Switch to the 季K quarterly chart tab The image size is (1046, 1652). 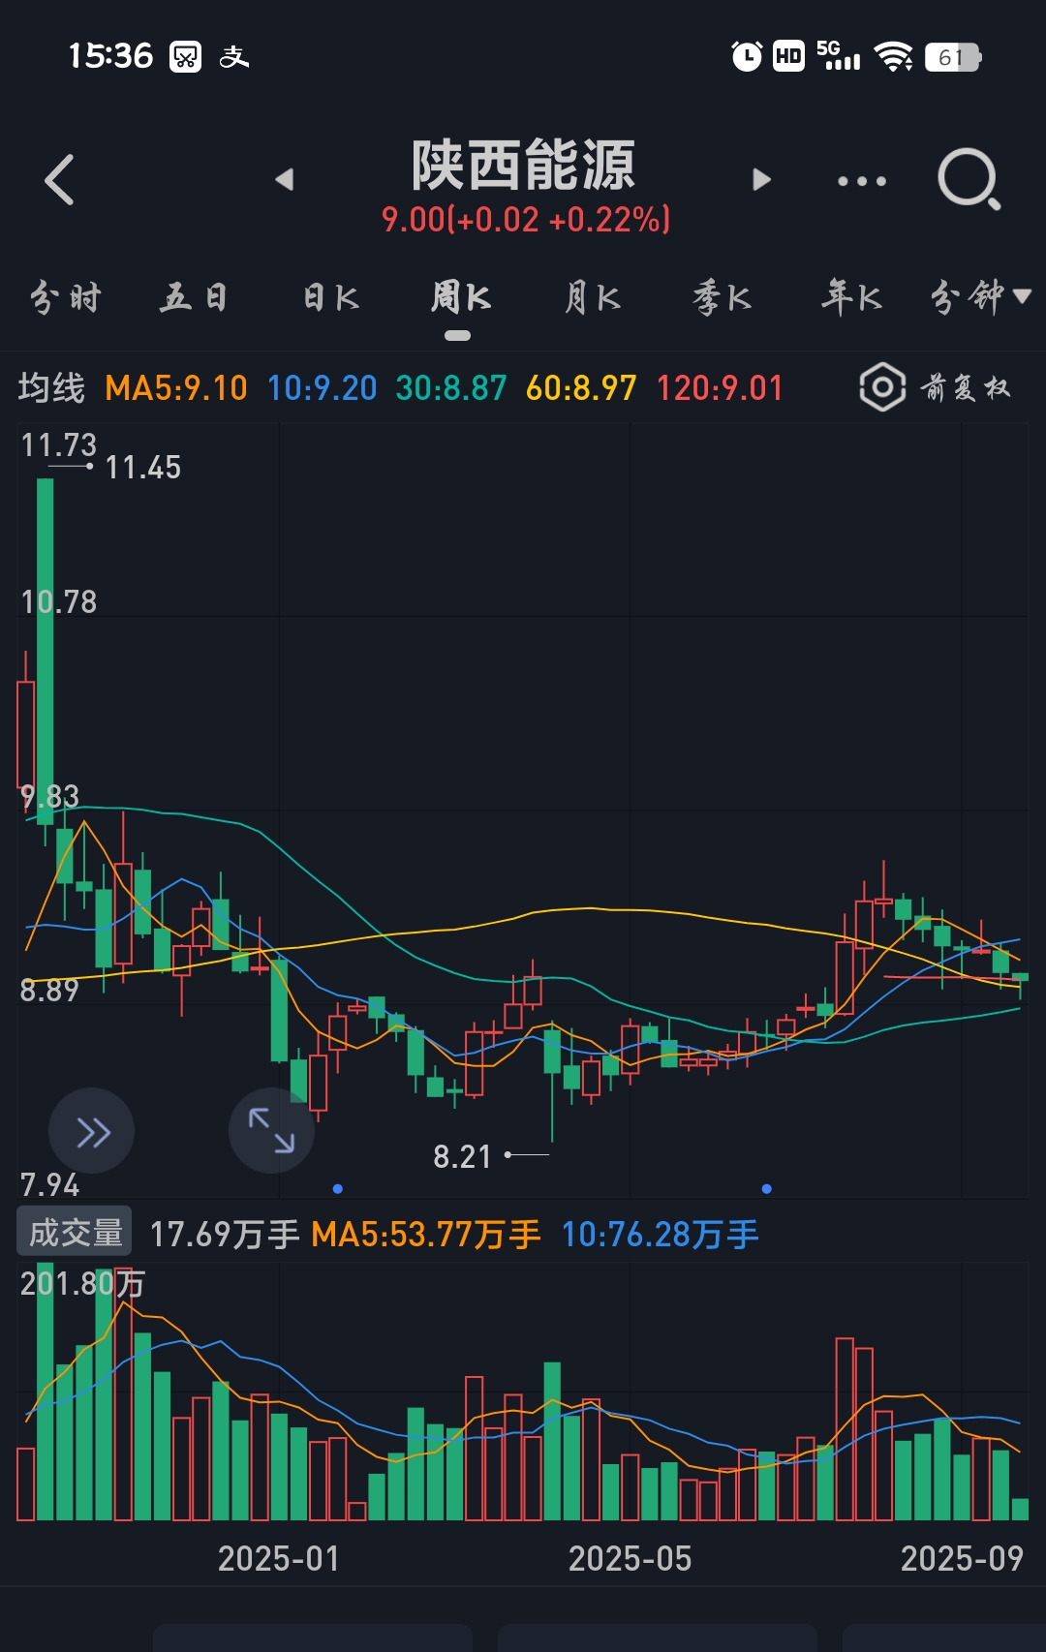click(x=722, y=297)
